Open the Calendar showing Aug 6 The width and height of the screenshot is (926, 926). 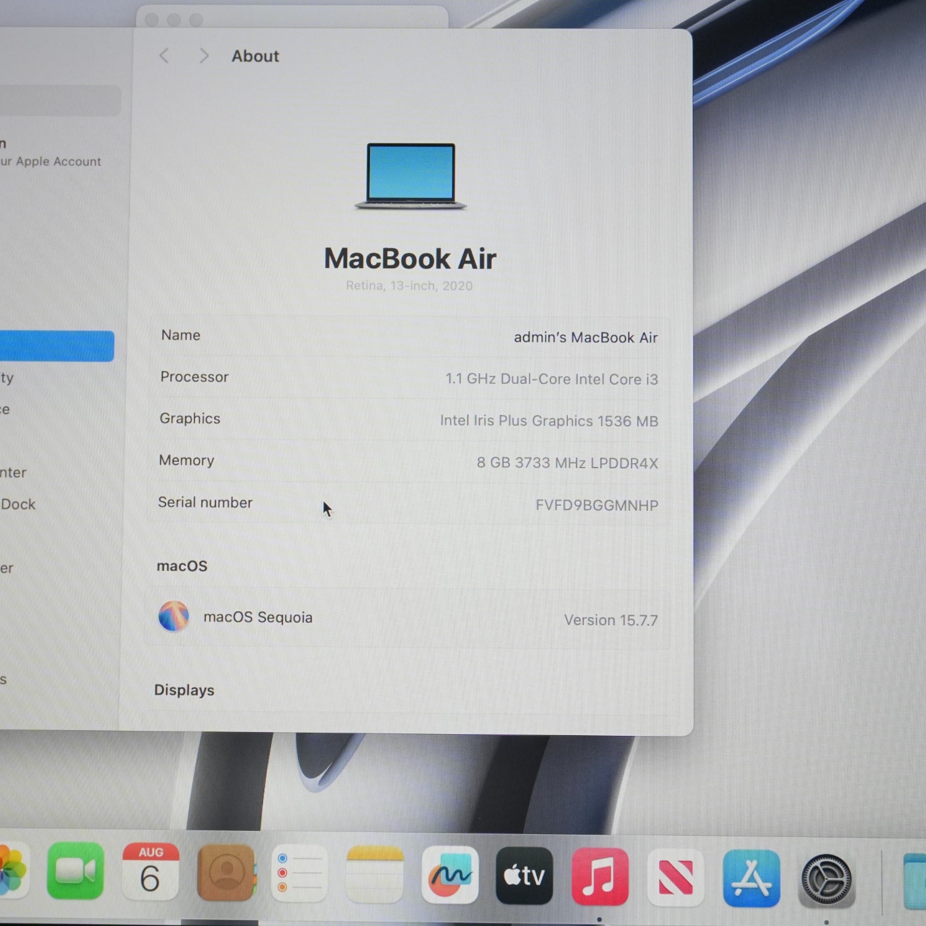click(x=151, y=872)
